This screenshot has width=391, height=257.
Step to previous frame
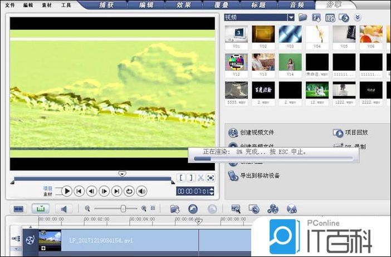pyautogui.click(x=91, y=191)
